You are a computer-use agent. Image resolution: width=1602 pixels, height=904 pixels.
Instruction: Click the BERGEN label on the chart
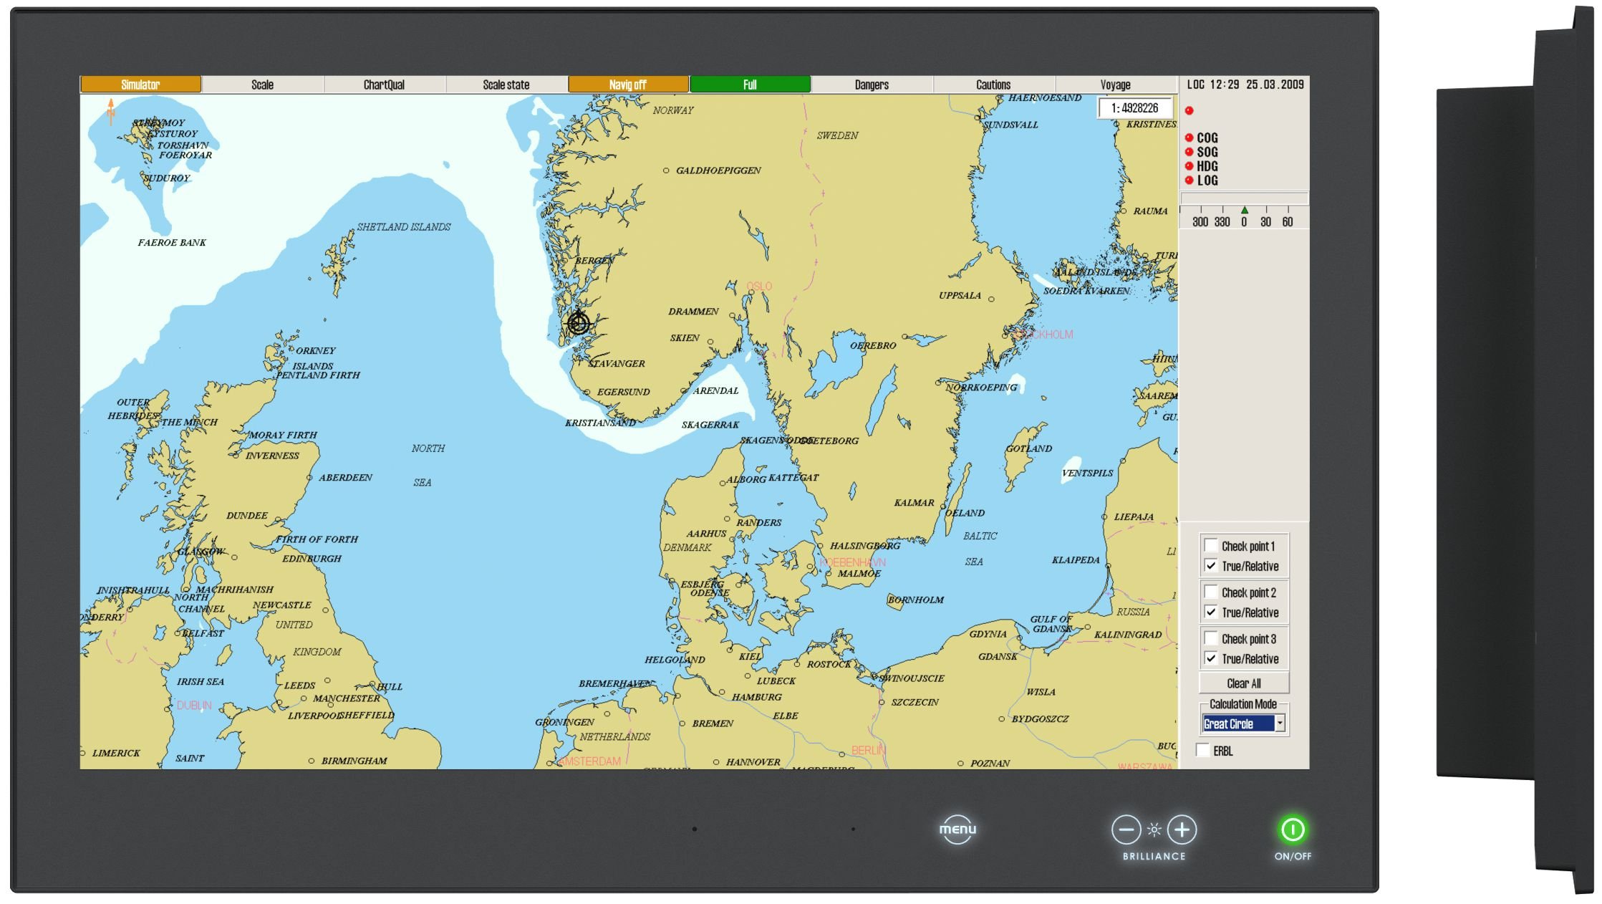click(594, 260)
